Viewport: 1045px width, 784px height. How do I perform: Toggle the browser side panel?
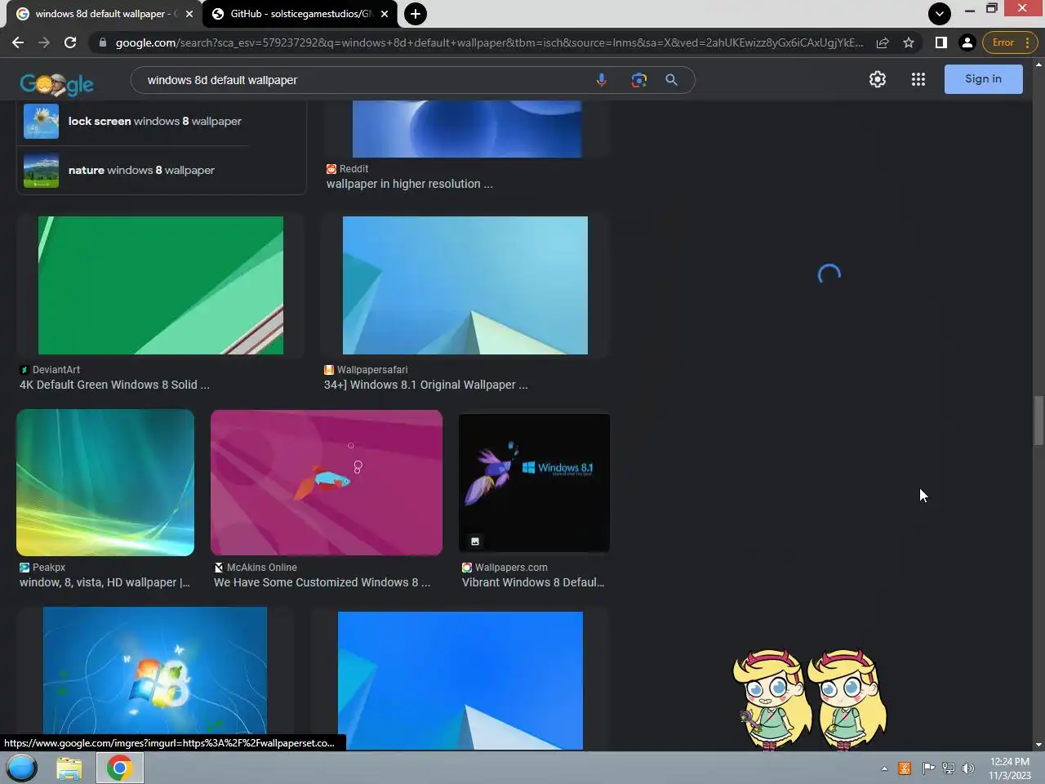pyautogui.click(x=941, y=42)
